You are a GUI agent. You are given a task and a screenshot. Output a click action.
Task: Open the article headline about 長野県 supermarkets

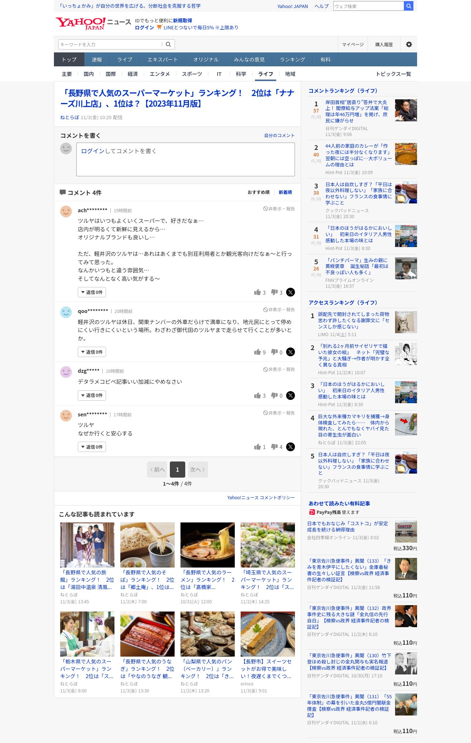[x=178, y=98]
